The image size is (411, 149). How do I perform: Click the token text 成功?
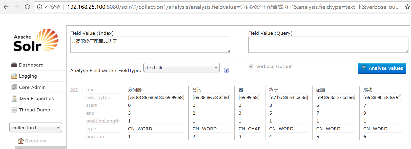point(368,90)
